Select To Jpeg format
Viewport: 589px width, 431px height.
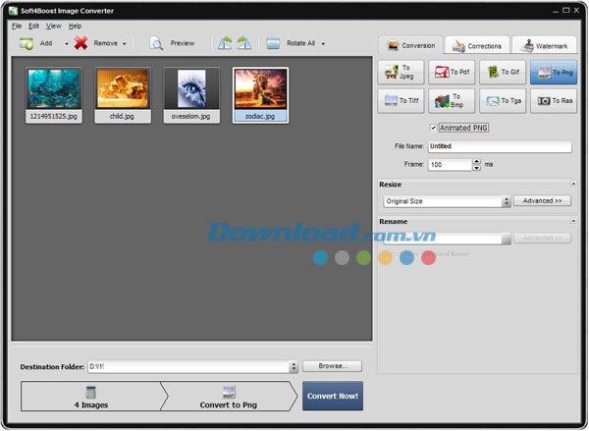click(x=401, y=72)
